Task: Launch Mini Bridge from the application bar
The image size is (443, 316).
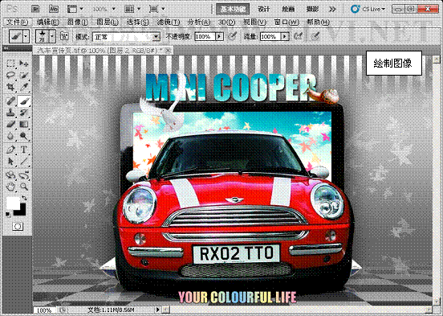Action: coord(54,9)
